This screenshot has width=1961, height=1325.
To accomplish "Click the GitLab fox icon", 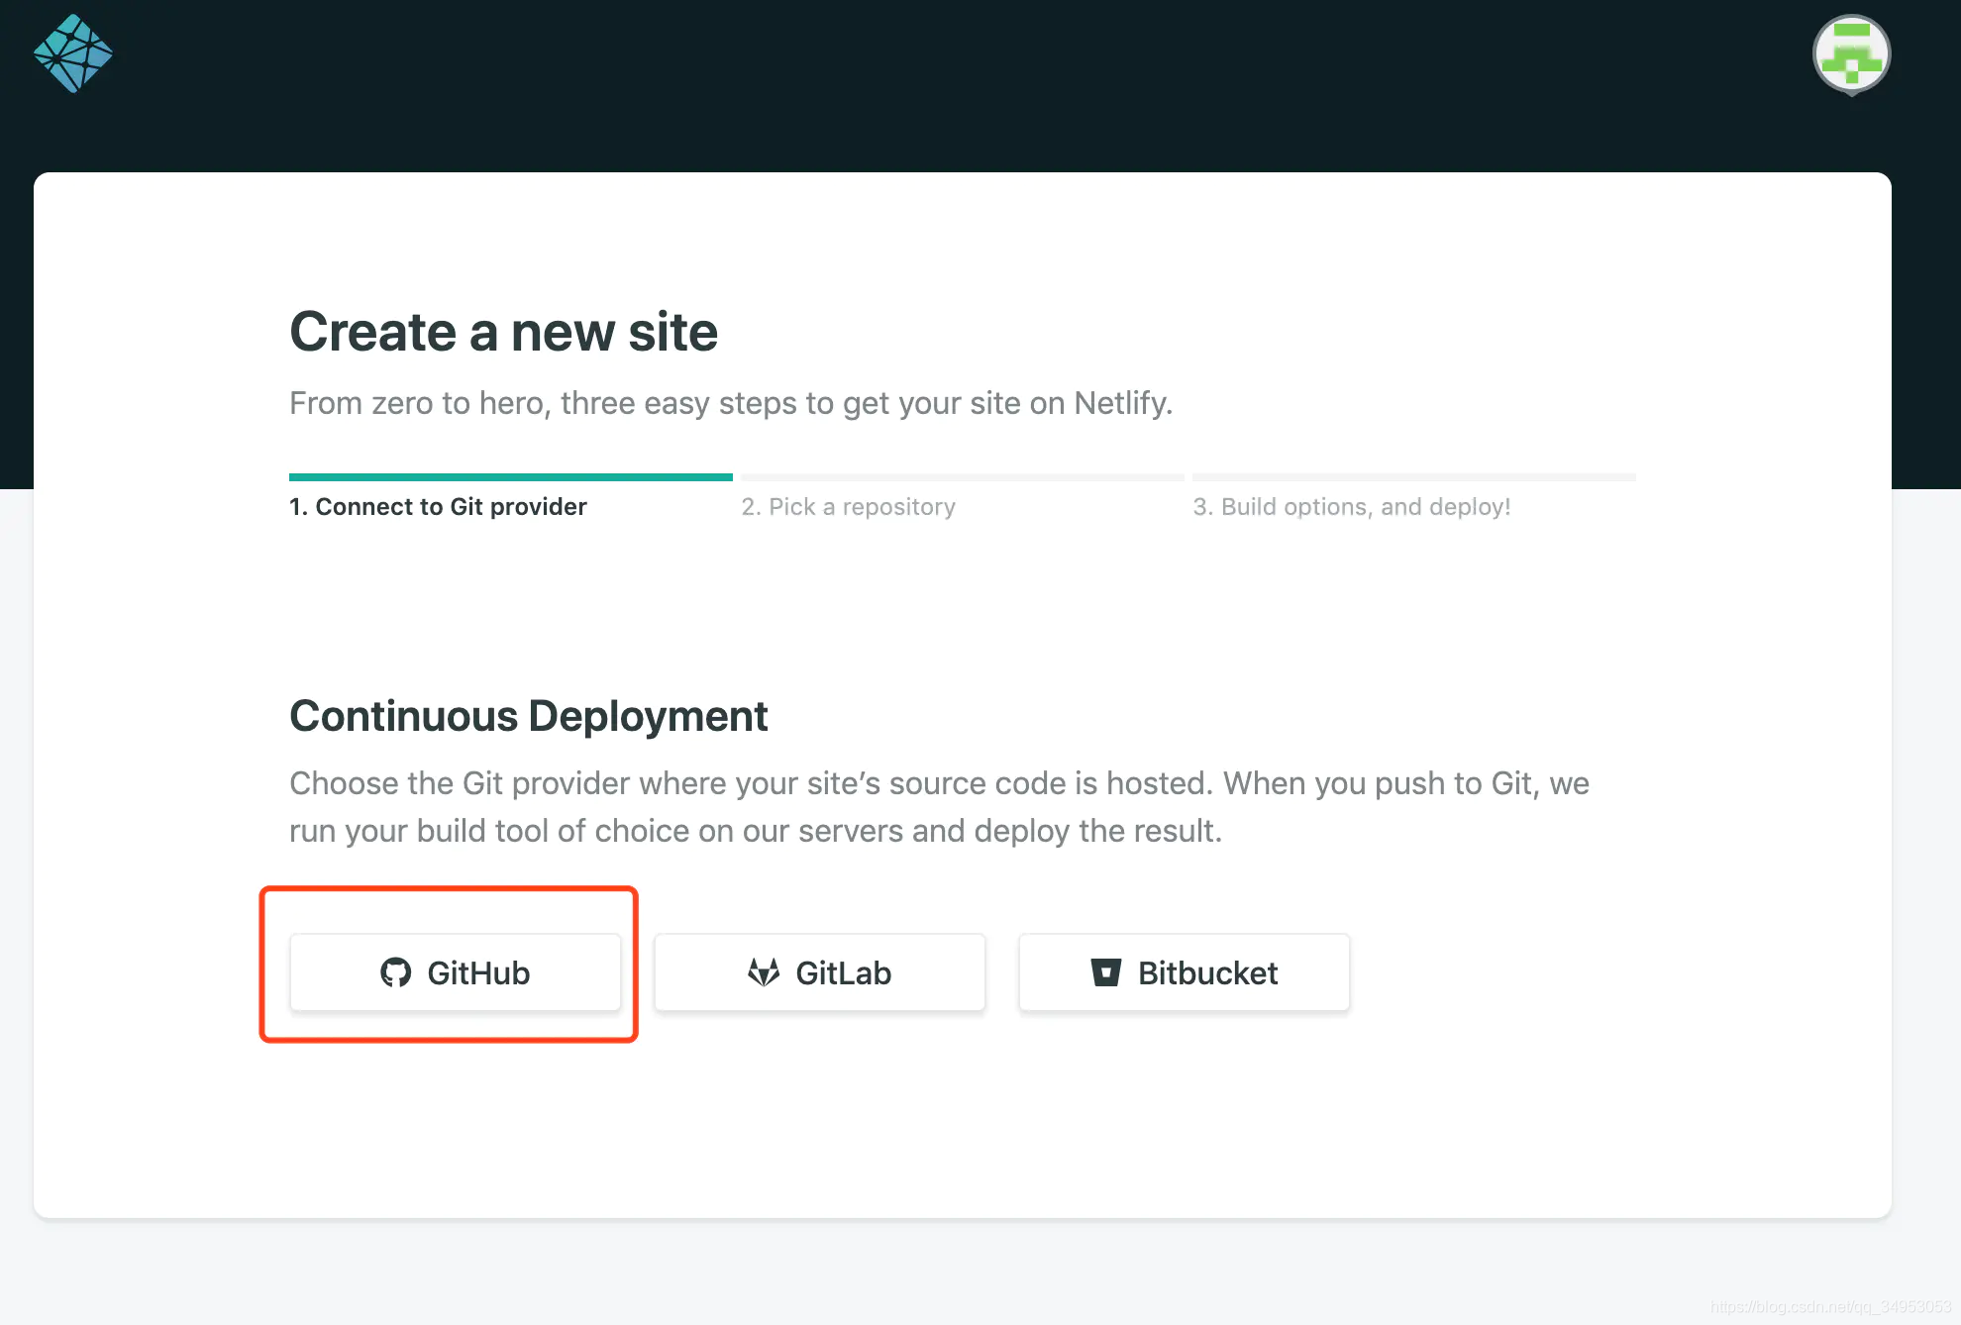I will (x=764, y=972).
